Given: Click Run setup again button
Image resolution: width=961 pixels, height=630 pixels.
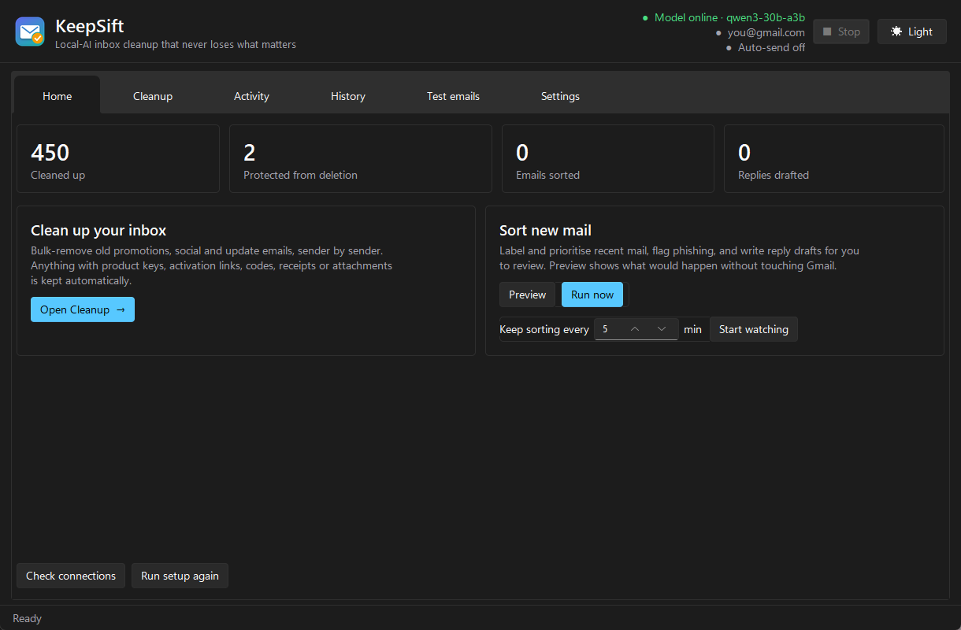Looking at the screenshot, I should (x=180, y=576).
